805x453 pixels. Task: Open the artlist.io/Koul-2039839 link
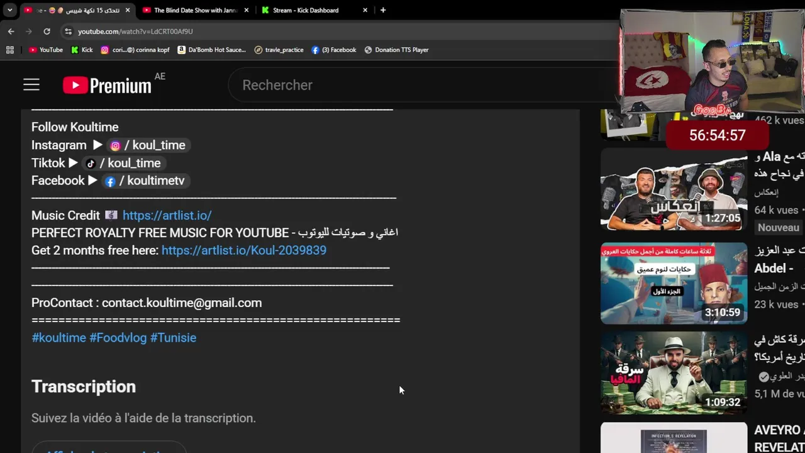(244, 250)
